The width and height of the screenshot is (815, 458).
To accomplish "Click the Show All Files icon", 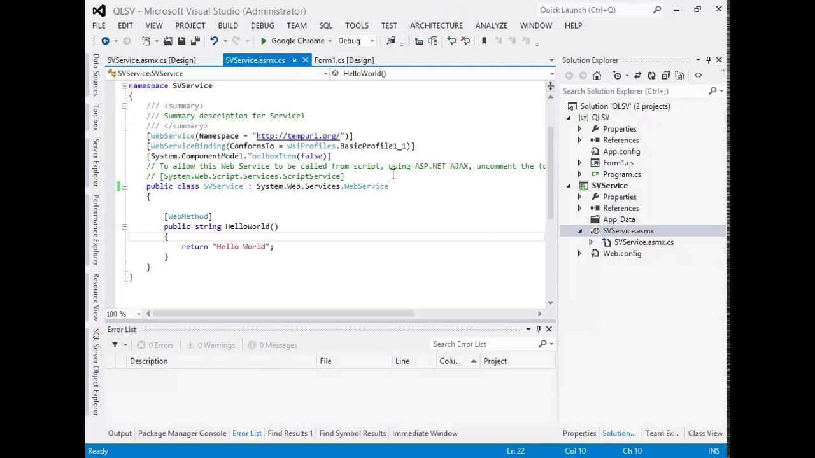I will tap(679, 76).
